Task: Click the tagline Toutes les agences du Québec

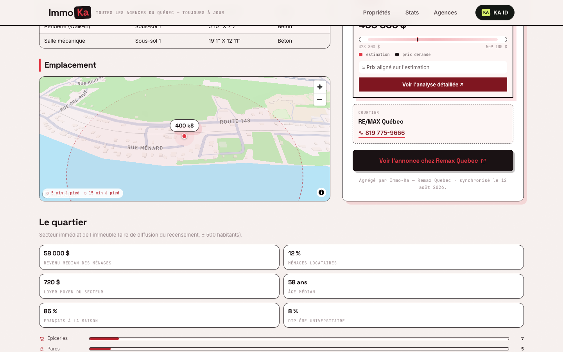Action: [x=160, y=13]
